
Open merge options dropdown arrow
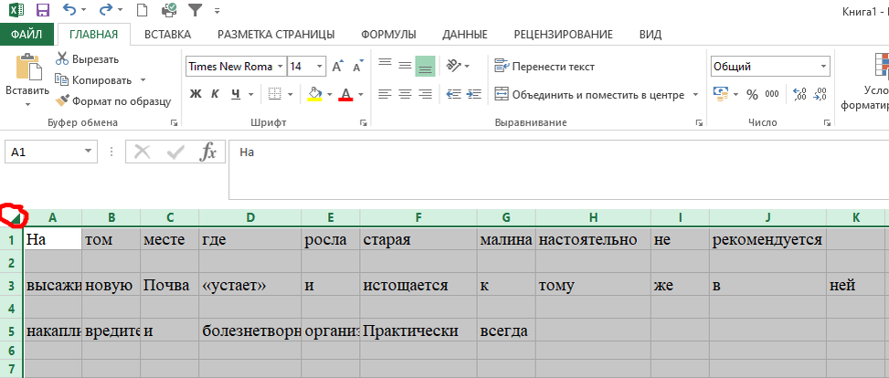[x=695, y=95]
